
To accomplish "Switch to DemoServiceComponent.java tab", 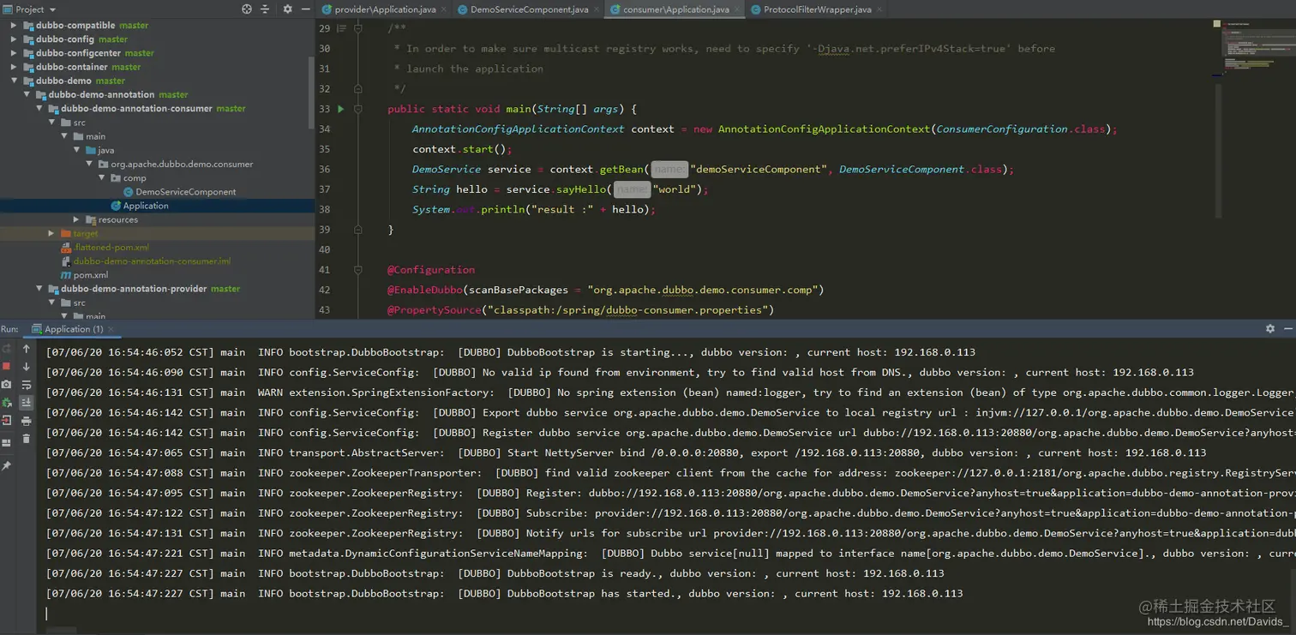I will click(529, 9).
